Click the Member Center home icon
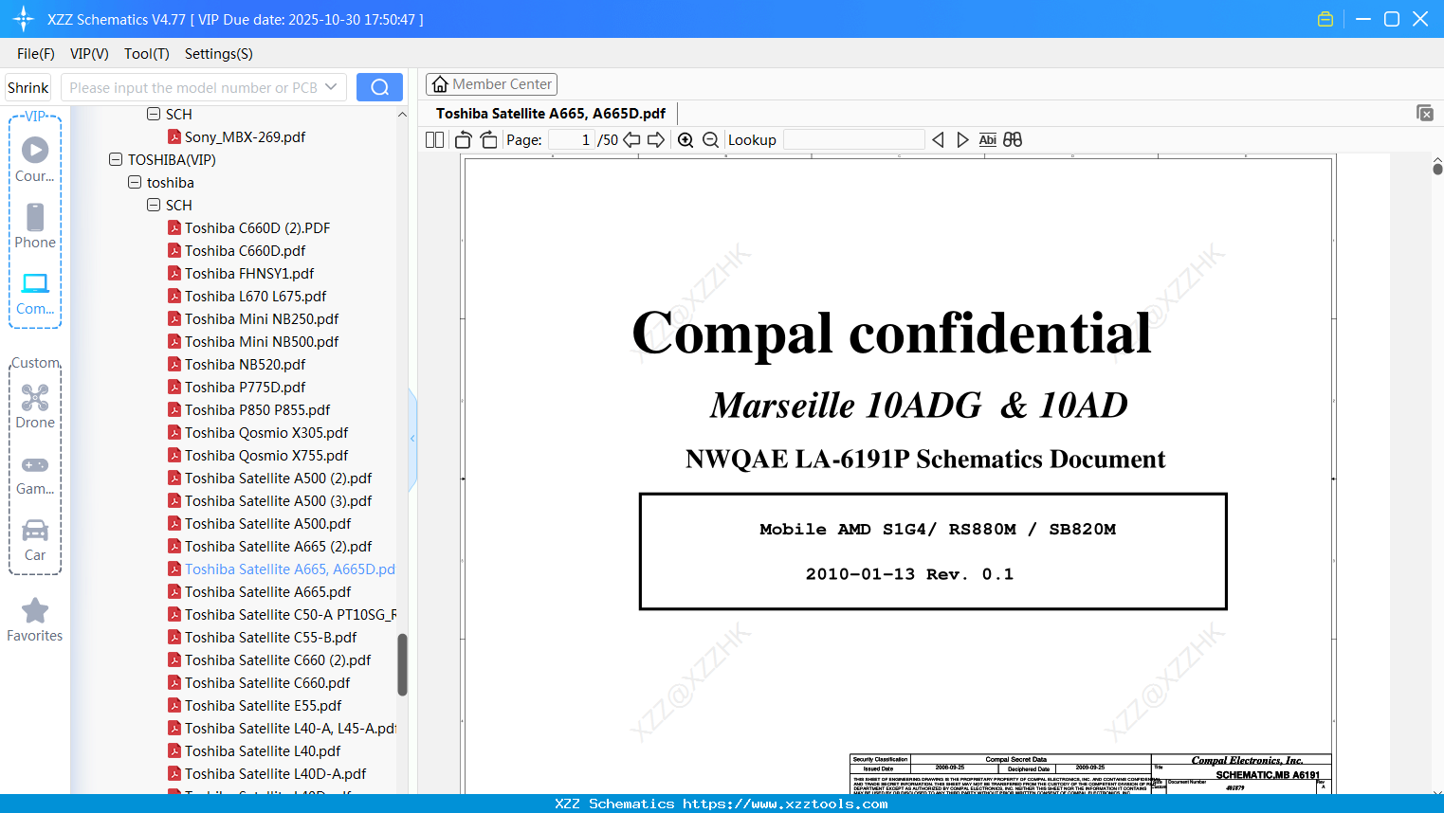 pos(440,84)
